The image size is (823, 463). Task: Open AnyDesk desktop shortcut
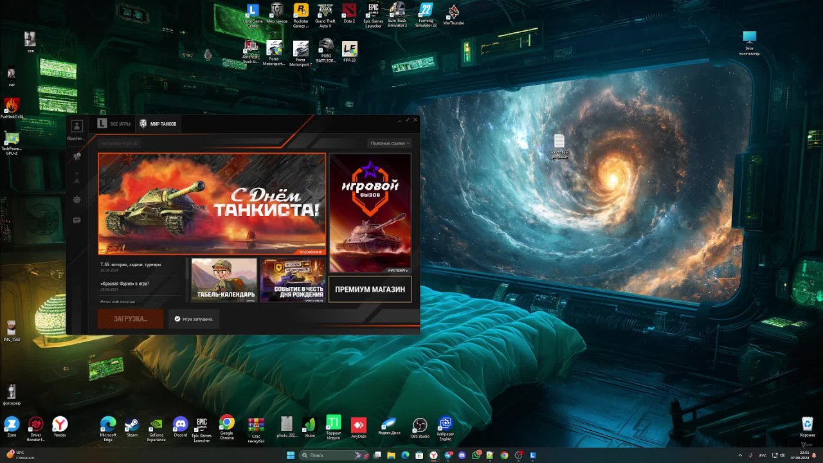(358, 426)
